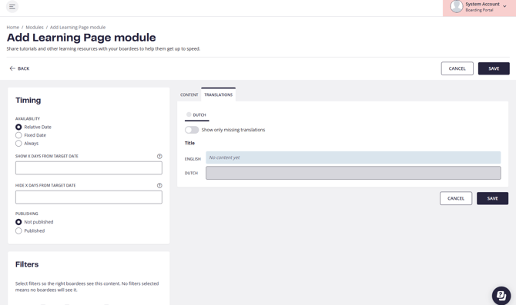Open the chat support widget icon
Screen dimensions: 516x305
click(501, 296)
